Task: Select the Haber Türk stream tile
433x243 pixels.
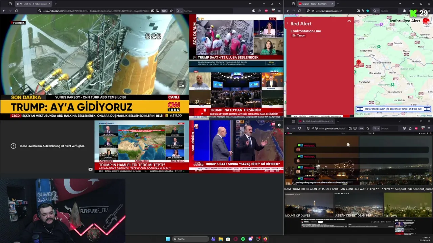Action: pyautogui.click(x=236, y=93)
